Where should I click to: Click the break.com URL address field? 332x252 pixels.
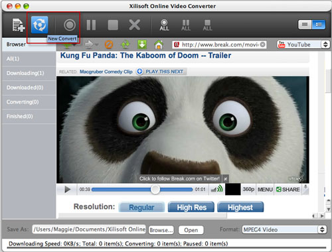click(219, 44)
